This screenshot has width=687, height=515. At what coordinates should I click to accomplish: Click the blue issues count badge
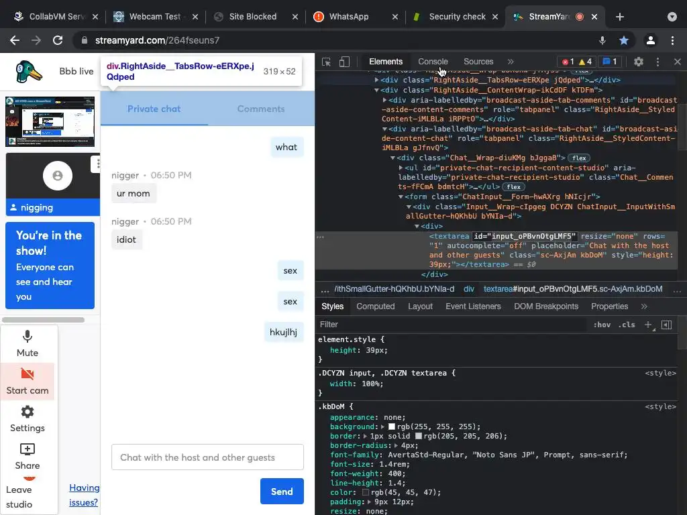610,62
